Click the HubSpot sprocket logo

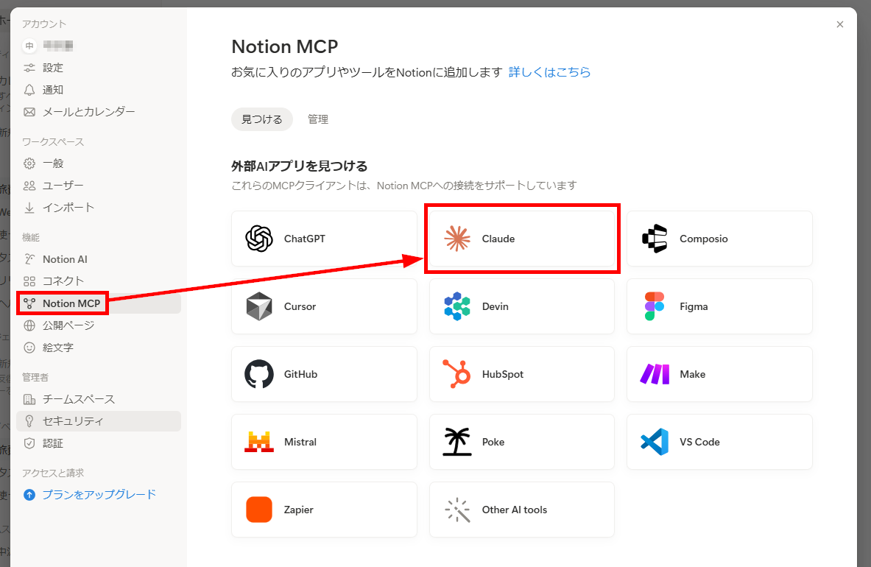[457, 373]
